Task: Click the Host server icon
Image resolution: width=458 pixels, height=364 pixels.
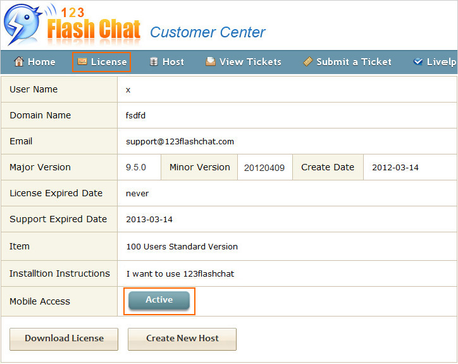Action: pyautogui.click(x=154, y=61)
